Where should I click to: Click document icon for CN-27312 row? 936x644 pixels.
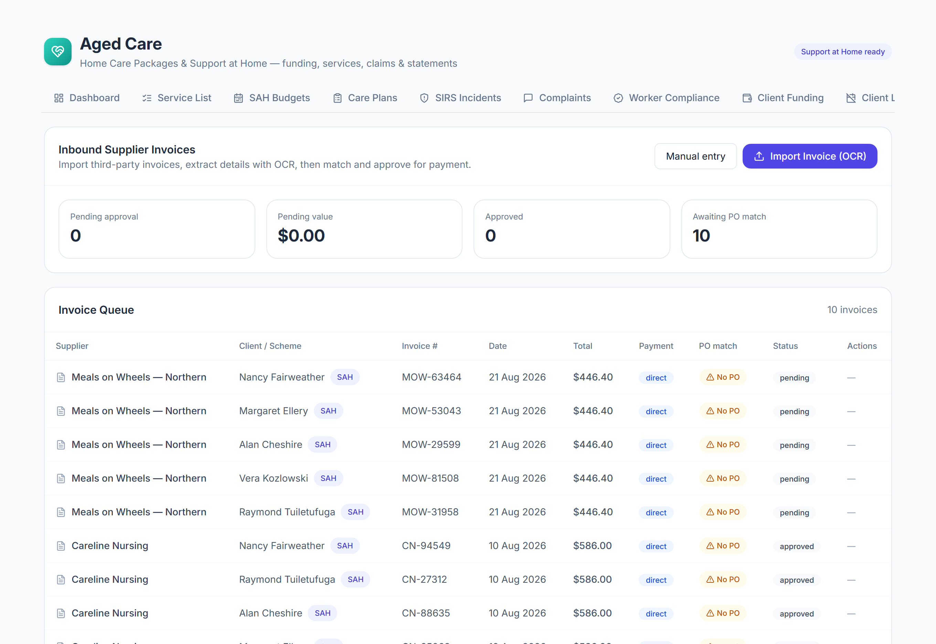point(61,579)
